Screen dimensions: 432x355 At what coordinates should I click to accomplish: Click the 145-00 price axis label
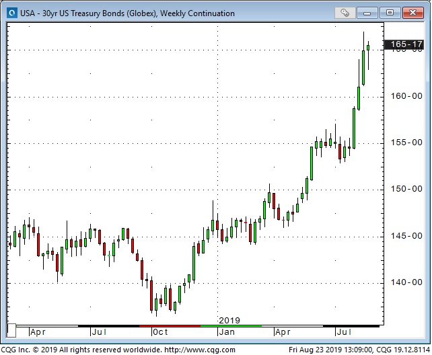click(406, 236)
